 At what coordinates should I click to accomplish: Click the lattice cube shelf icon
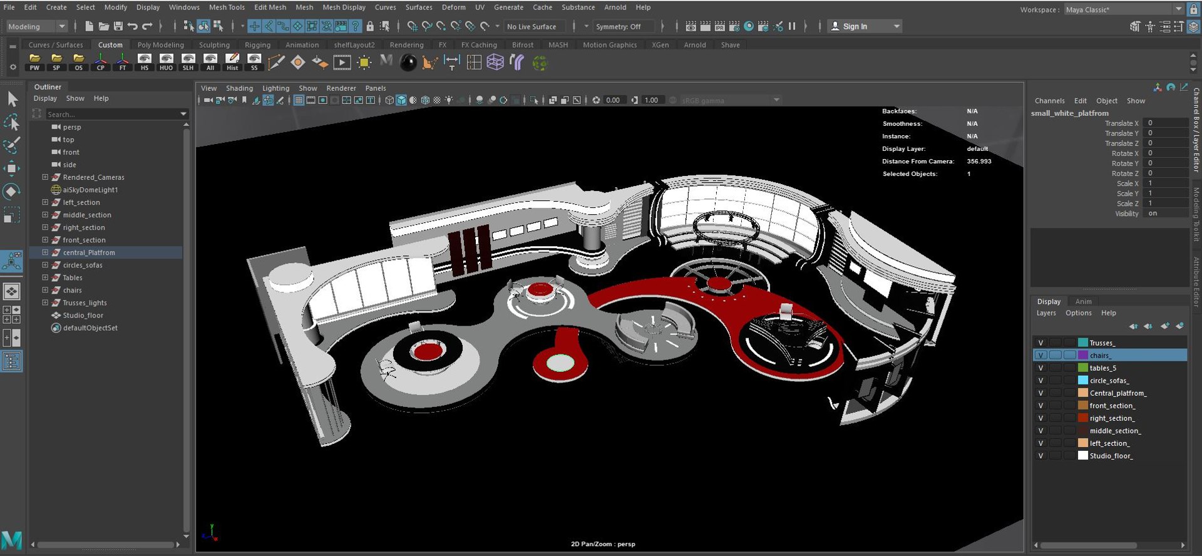[x=495, y=62]
